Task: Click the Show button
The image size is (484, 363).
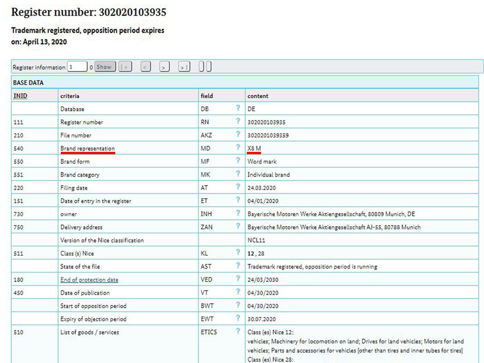Action: (105, 67)
